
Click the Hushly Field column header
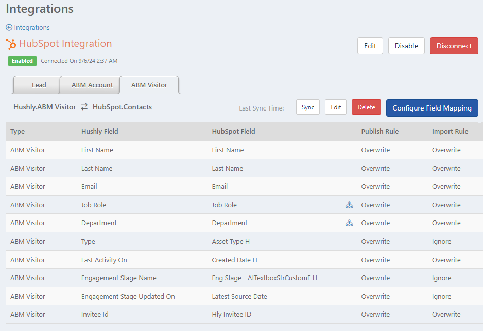pos(99,131)
